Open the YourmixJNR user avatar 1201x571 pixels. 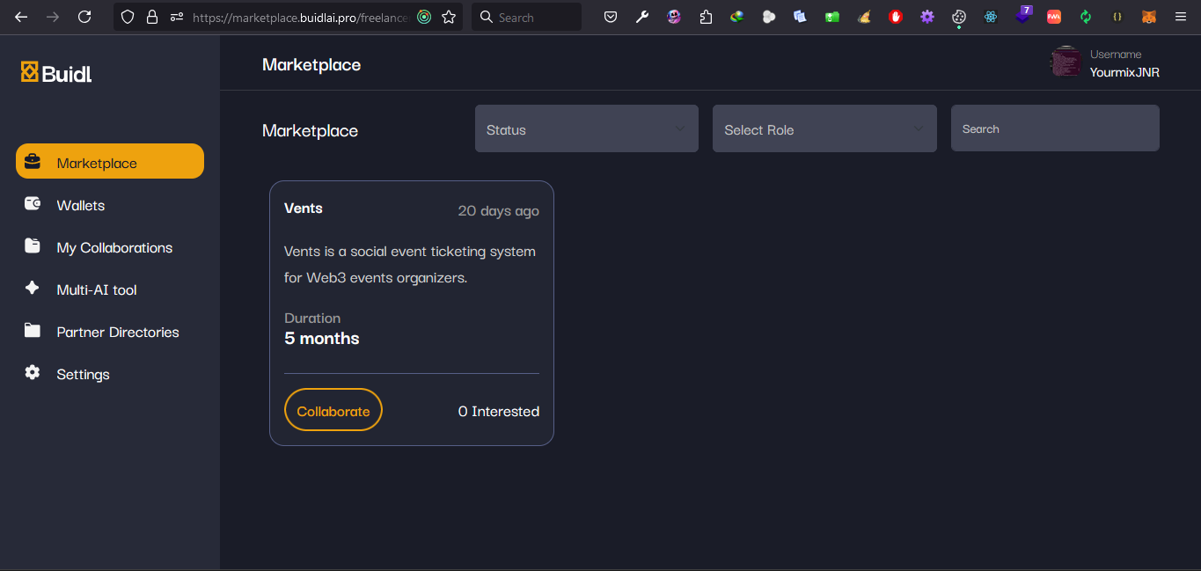(1066, 62)
